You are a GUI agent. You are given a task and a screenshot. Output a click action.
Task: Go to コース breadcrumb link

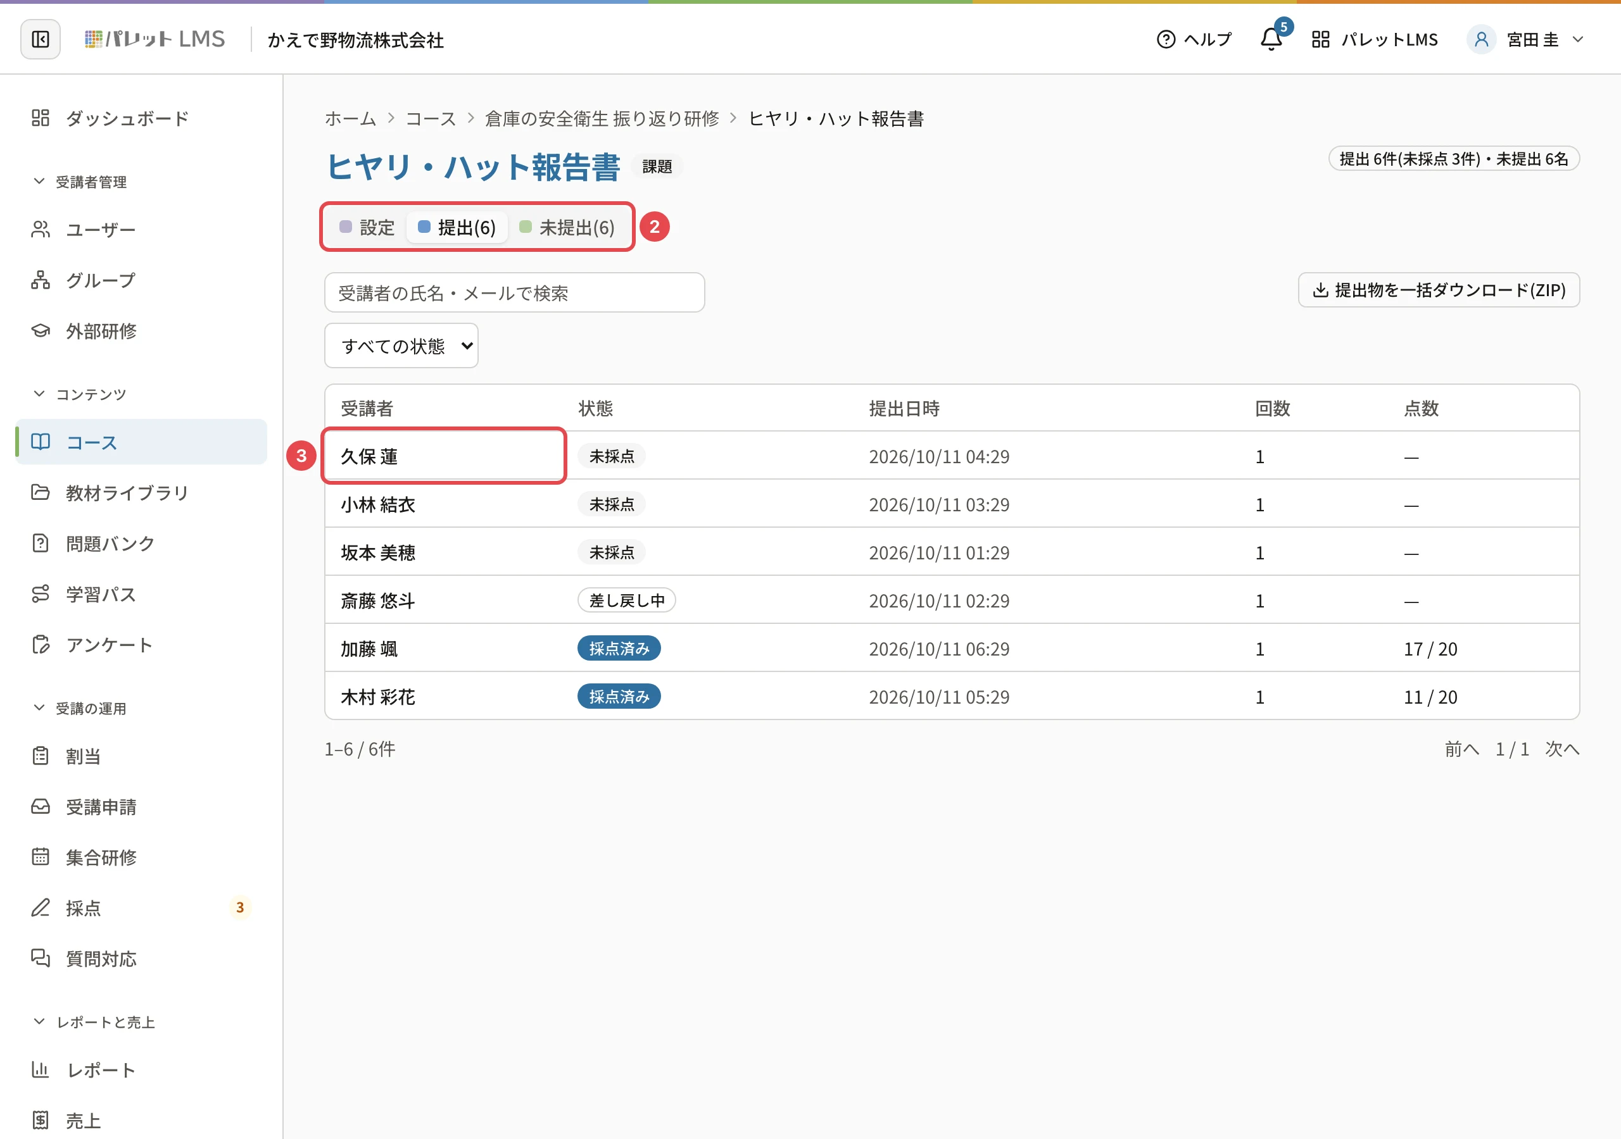(431, 118)
